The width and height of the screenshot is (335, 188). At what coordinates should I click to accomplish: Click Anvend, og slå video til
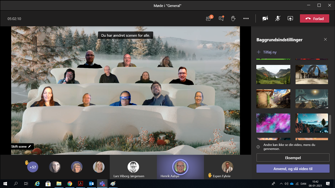(293, 169)
